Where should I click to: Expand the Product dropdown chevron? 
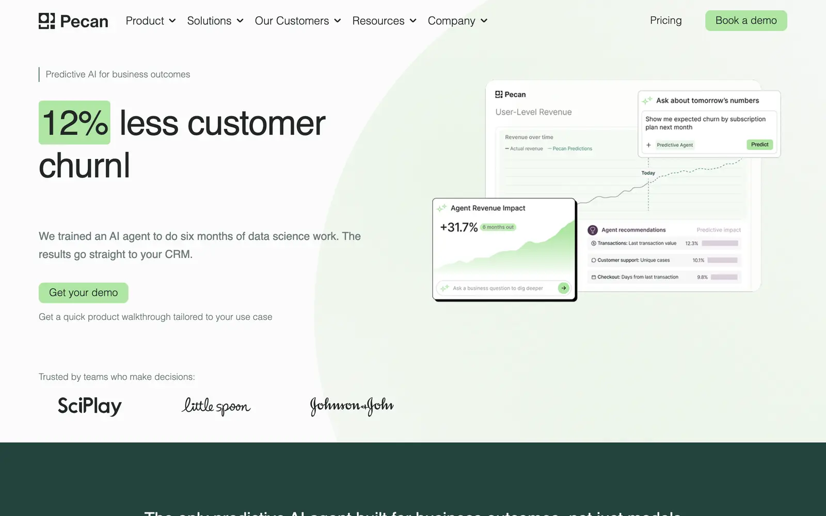coord(172,21)
